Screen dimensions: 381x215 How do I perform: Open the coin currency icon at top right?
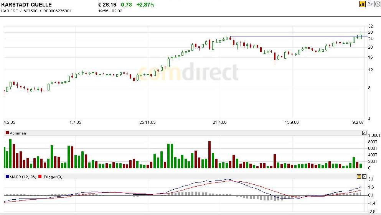[378, 4]
